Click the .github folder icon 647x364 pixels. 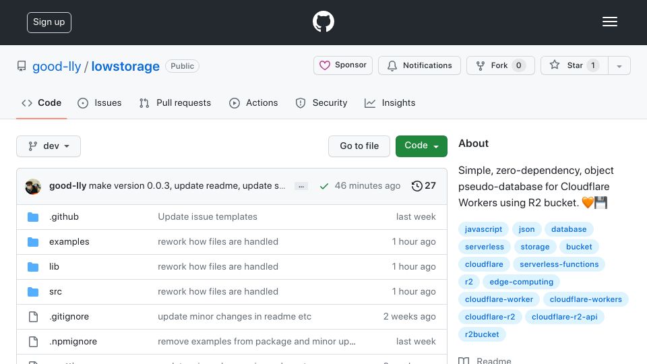click(33, 217)
